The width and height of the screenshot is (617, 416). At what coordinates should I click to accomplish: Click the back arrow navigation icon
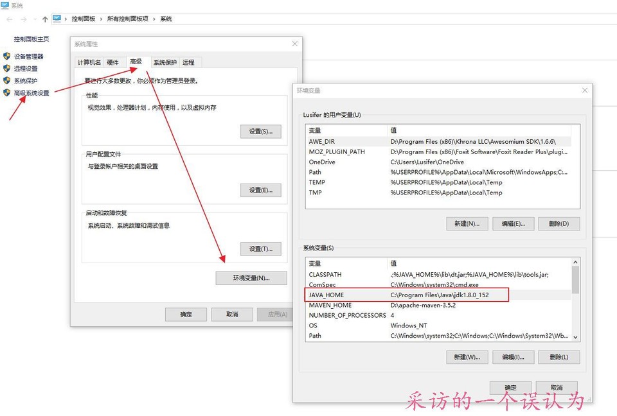tap(9, 19)
